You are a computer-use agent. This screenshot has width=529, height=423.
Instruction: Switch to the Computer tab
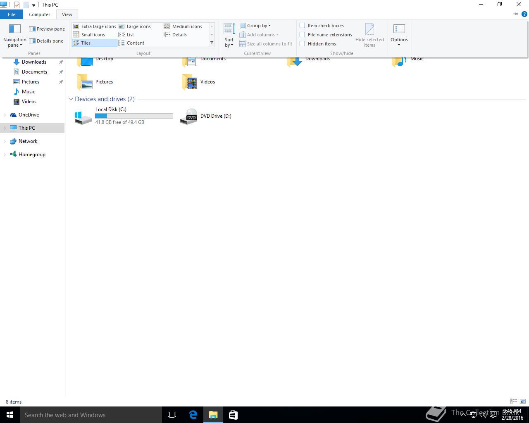(40, 14)
